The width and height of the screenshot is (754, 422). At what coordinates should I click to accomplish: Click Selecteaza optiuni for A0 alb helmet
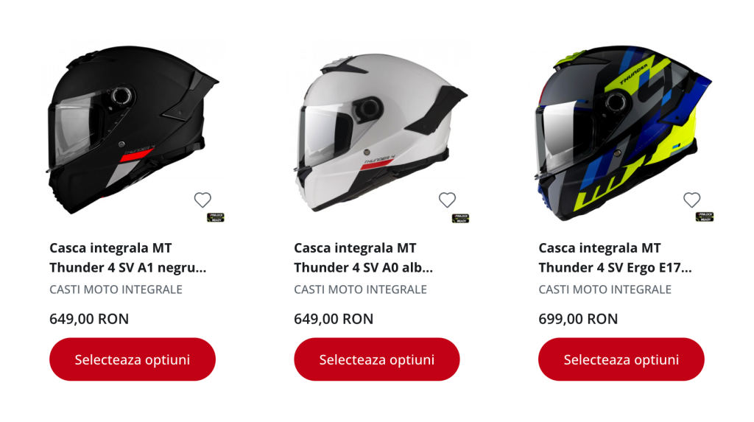(x=377, y=359)
